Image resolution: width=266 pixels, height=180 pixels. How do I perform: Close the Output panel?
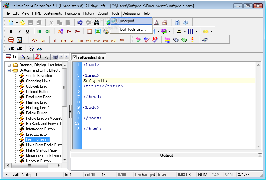[x=260, y=155]
